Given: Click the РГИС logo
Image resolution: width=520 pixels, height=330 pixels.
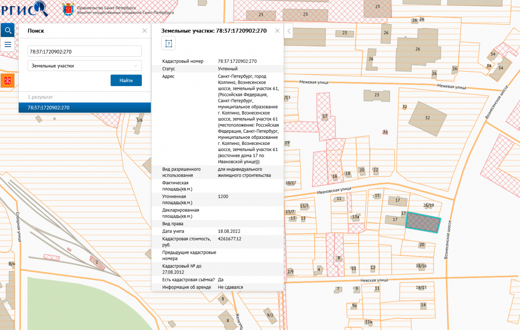Looking at the screenshot, I should point(24,8).
